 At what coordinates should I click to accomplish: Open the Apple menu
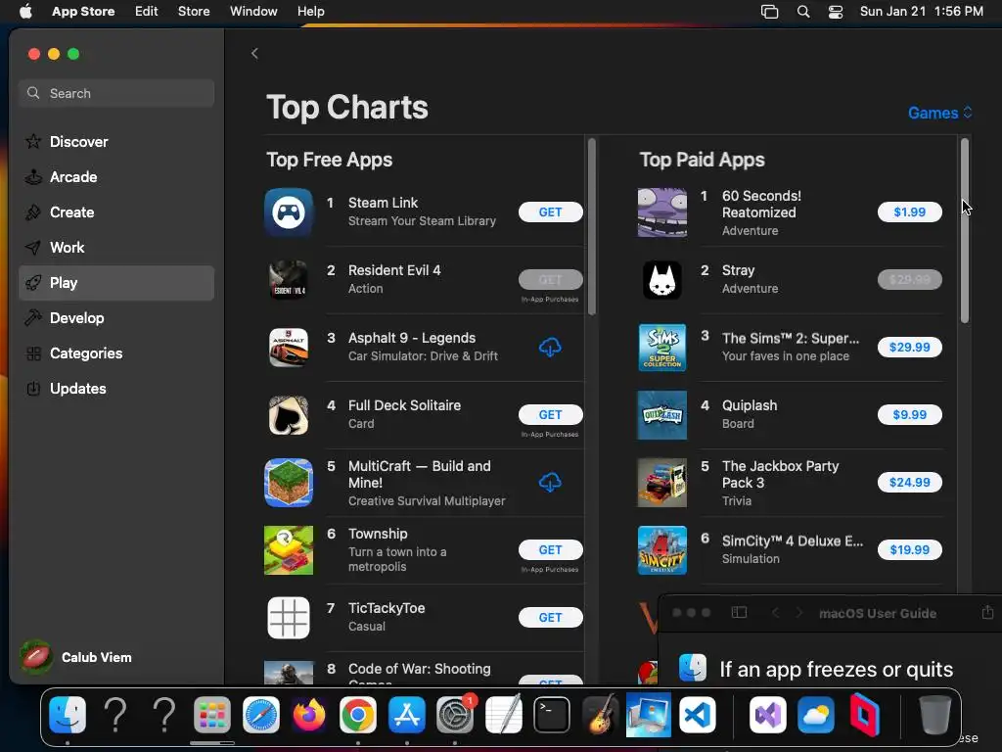click(25, 12)
